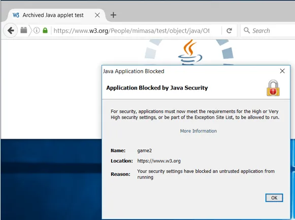Close the Archived Java applet test tab
The width and height of the screenshot is (295, 220).
click(x=97, y=15)
